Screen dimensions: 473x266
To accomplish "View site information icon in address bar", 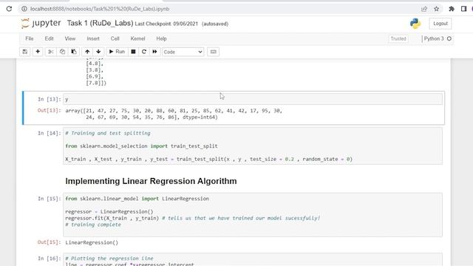I will click(24, 9).
